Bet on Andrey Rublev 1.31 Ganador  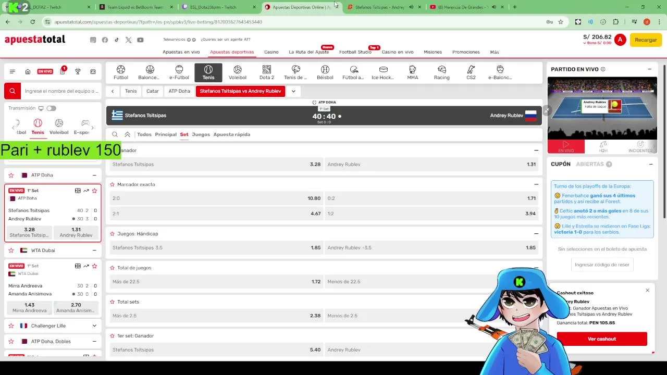[x=431, y=164]
